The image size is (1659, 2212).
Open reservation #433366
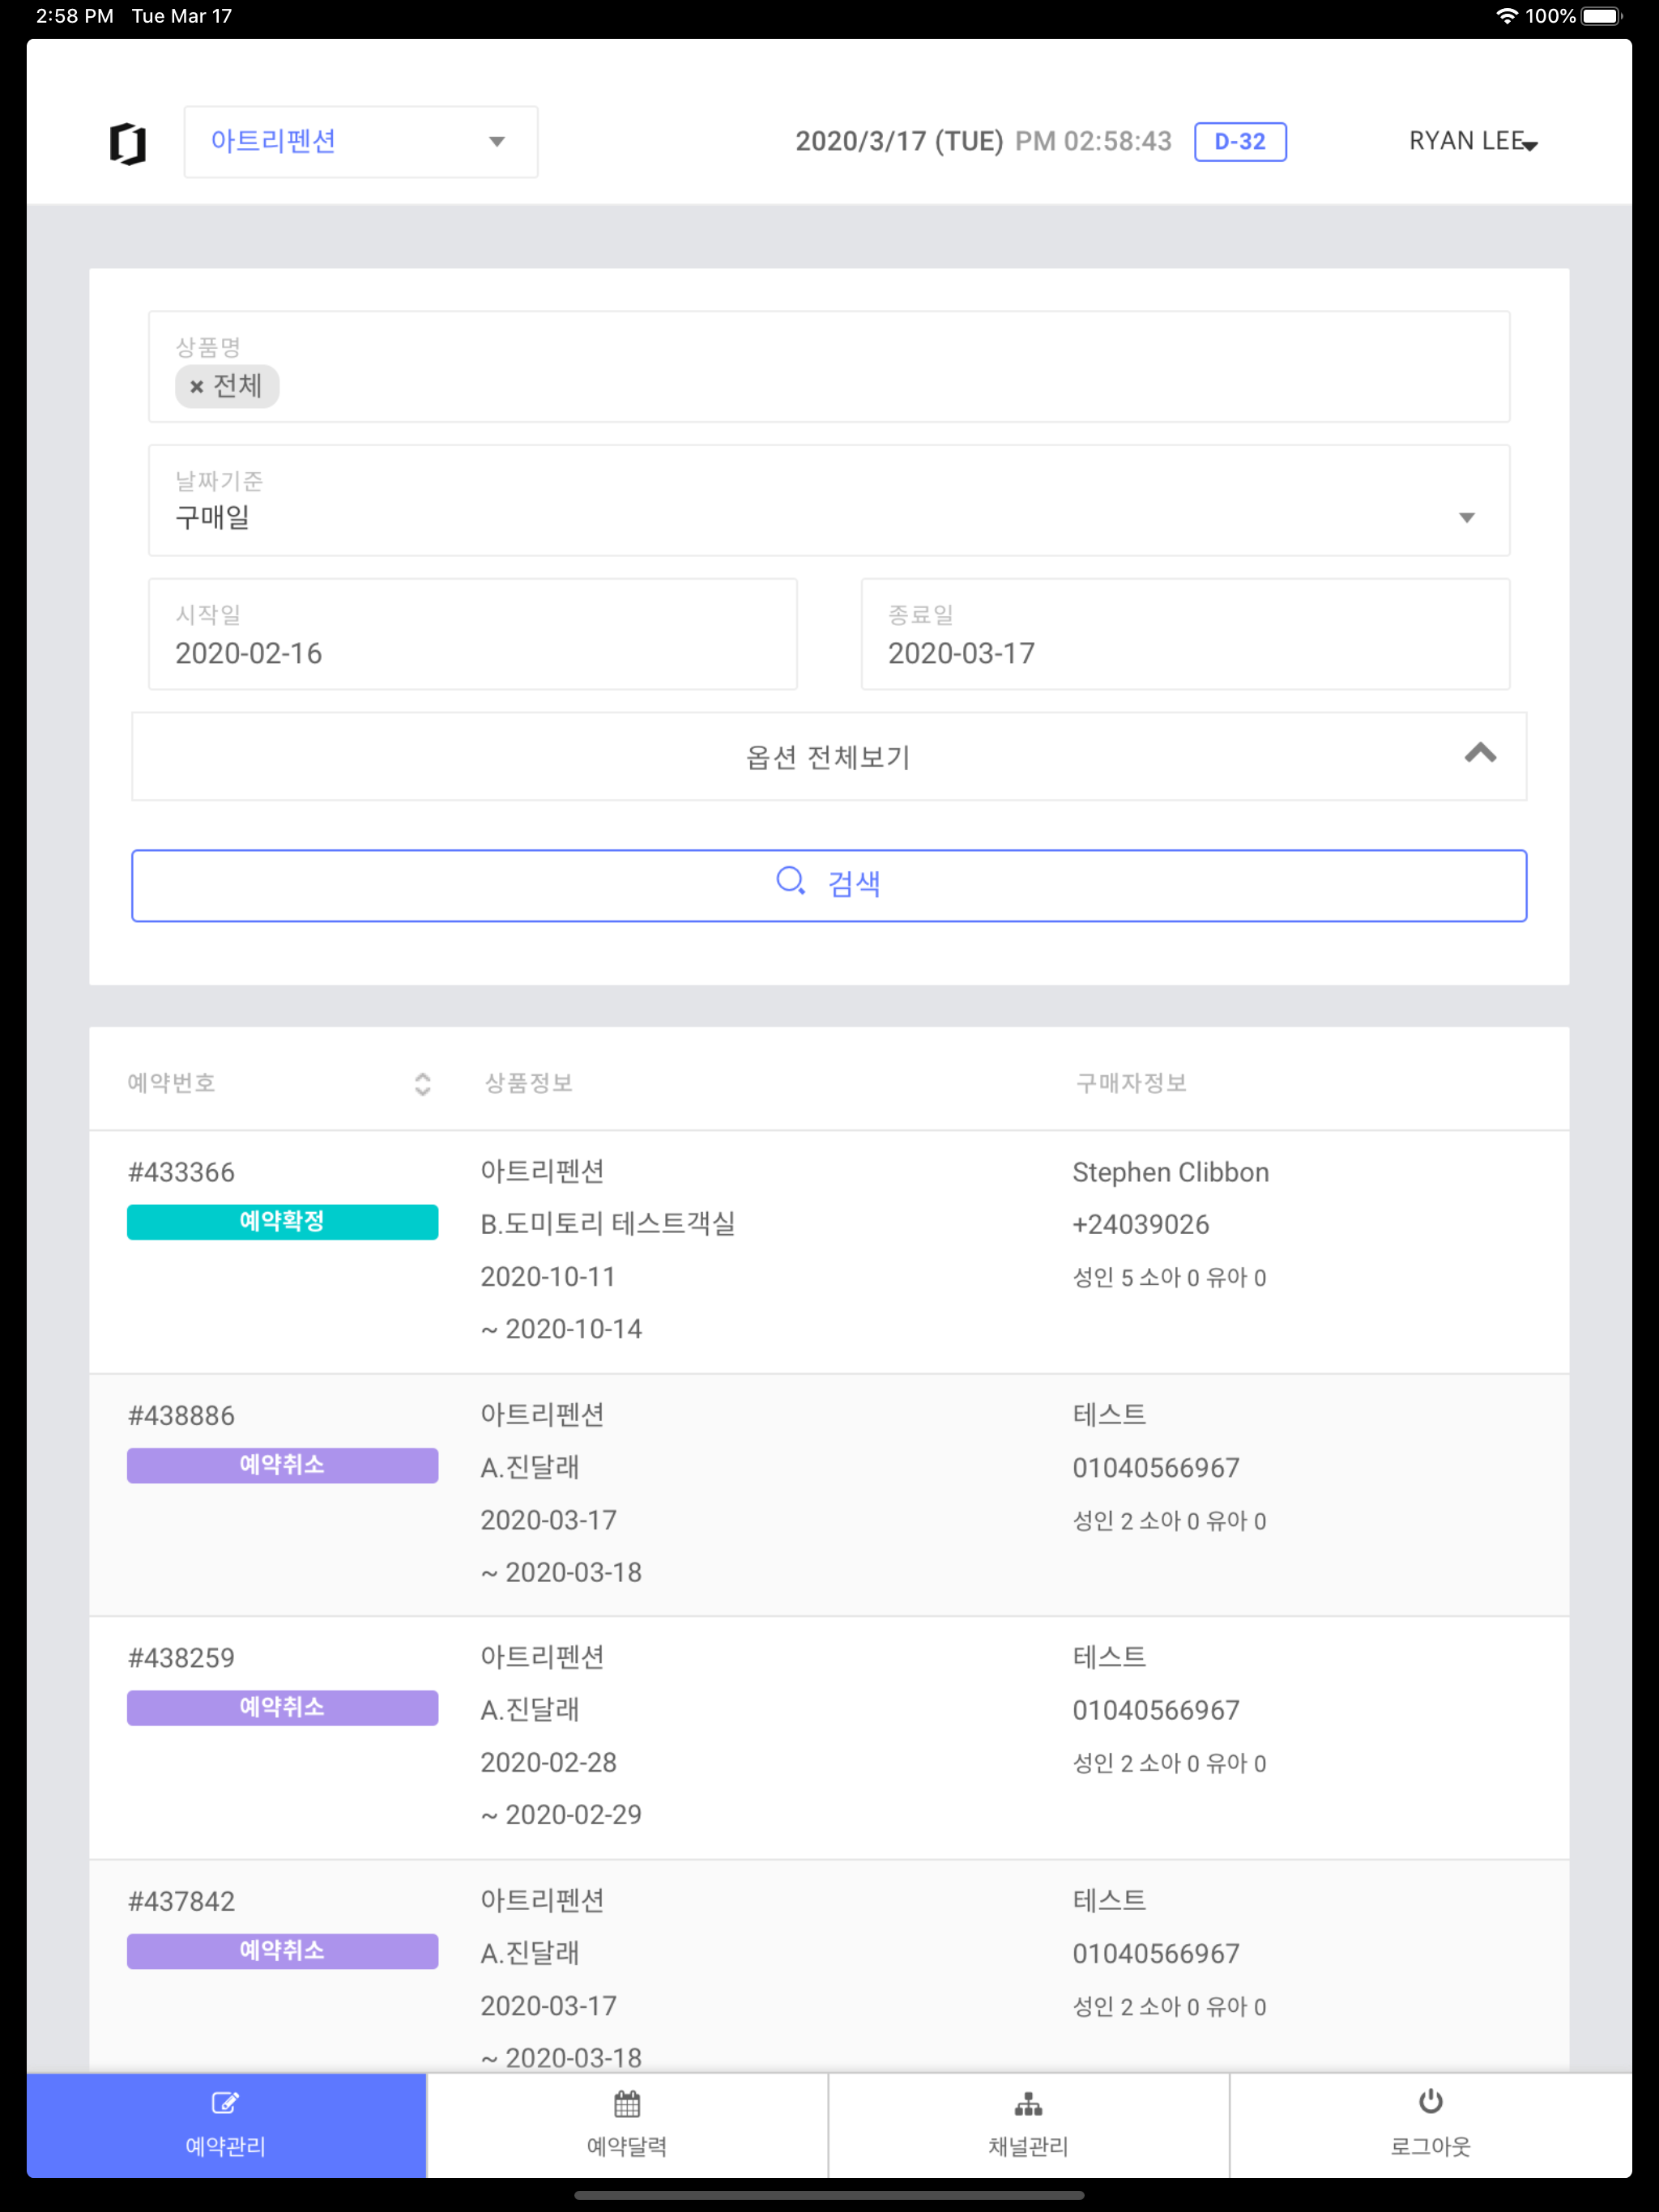point(181,1172)
